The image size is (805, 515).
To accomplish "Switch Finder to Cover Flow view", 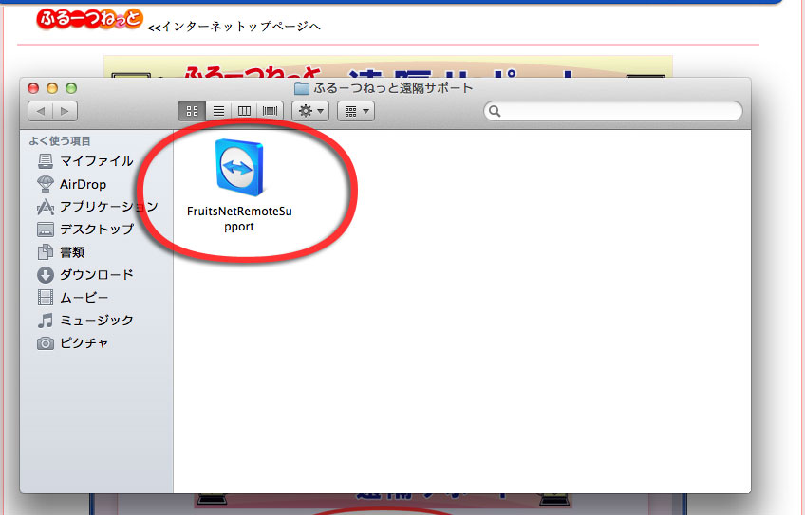I will [270, 111].
